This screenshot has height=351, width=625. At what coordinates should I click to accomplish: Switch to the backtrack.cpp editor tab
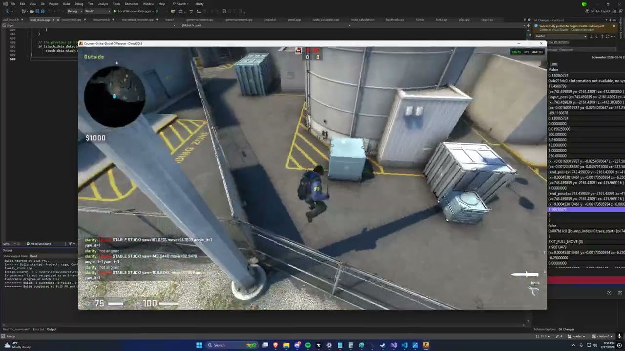pyautogui.click(x=395, y=20)
